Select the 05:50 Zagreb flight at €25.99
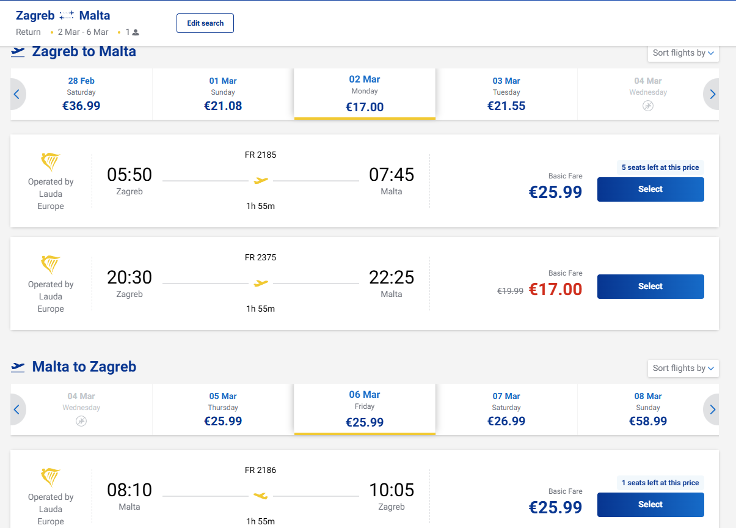 [x=650, y=189]
